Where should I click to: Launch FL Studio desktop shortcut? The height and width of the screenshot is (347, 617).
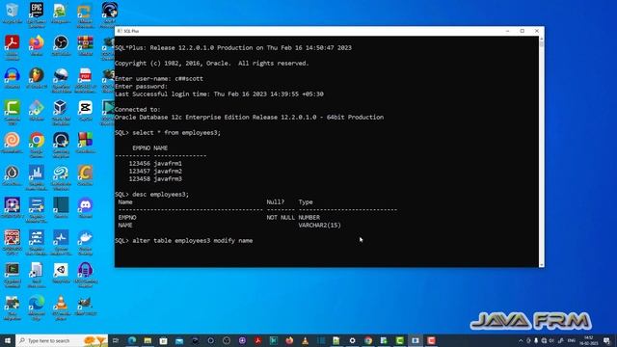37,77
